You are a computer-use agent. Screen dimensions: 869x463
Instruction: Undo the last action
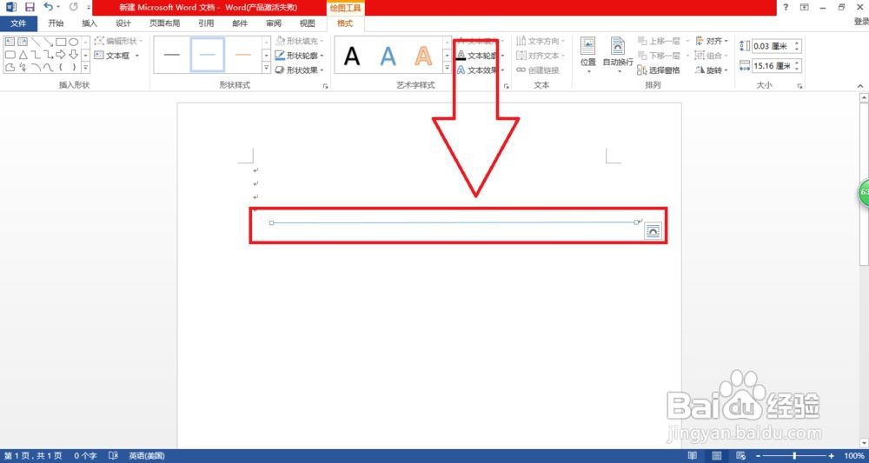[48, 7]
